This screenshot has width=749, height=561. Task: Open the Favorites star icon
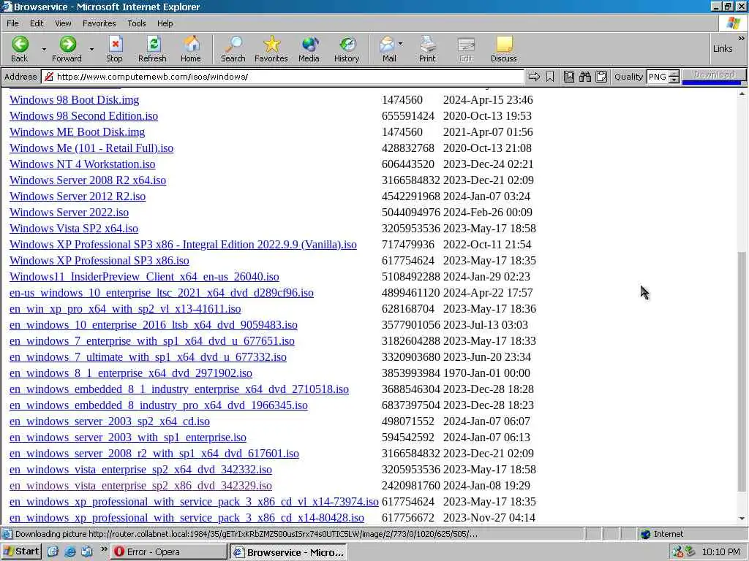tap(271, 45)
